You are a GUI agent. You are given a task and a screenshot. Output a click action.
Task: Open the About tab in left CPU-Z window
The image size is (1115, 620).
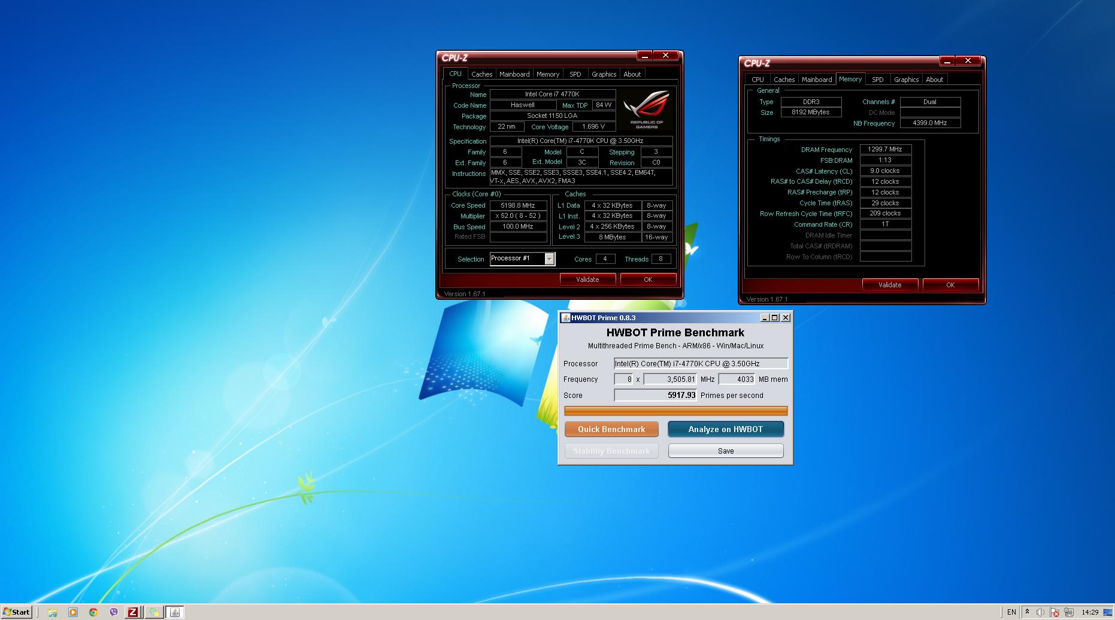point(632,74)
